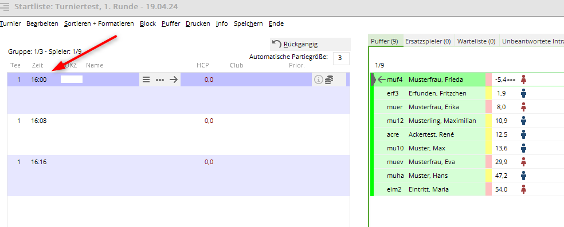Image resolution: width=564 pixels, height=227 pixels.
Task: Select player Ackertest, René in the buffer
Action: (431, 134)
